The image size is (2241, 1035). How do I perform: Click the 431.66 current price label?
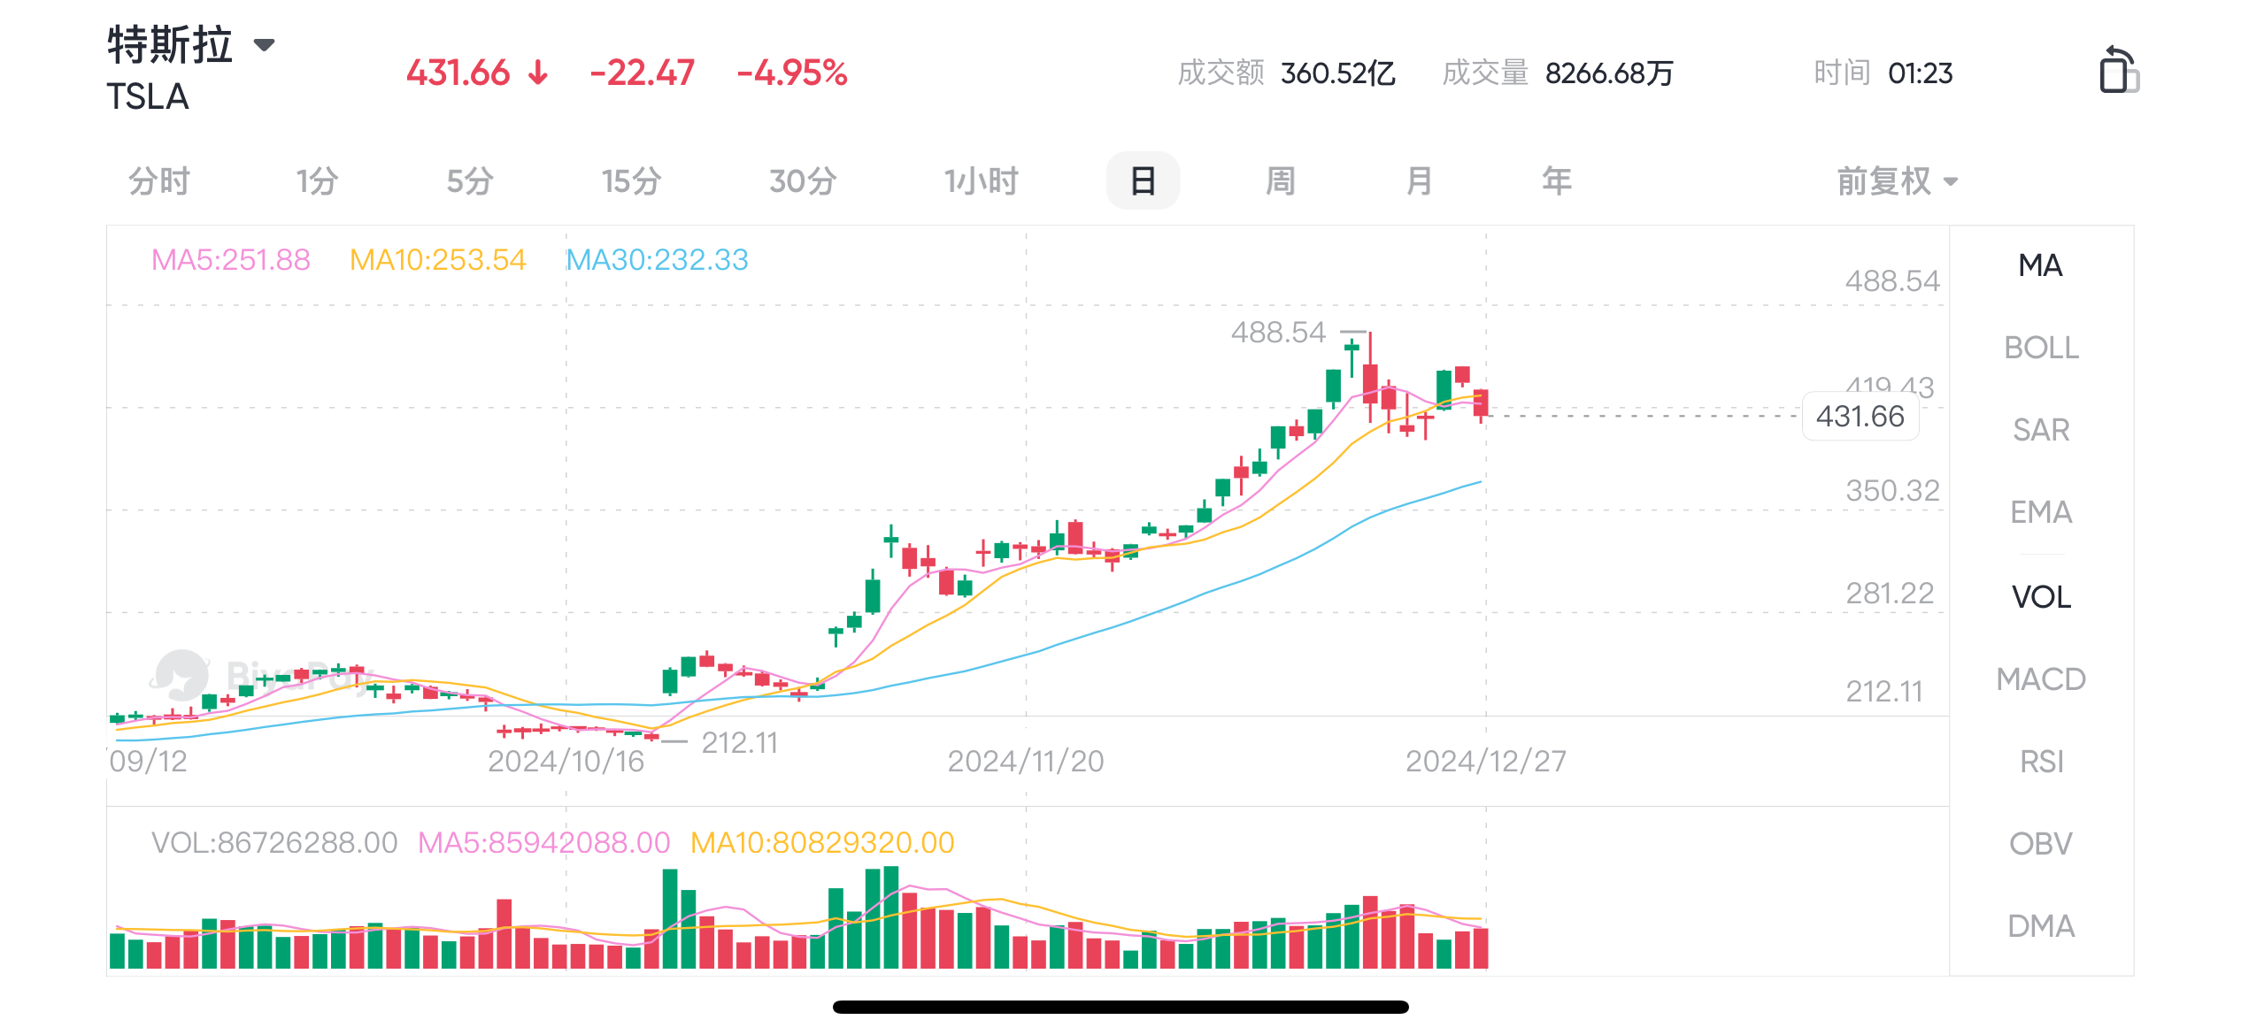click(1860, 416)
